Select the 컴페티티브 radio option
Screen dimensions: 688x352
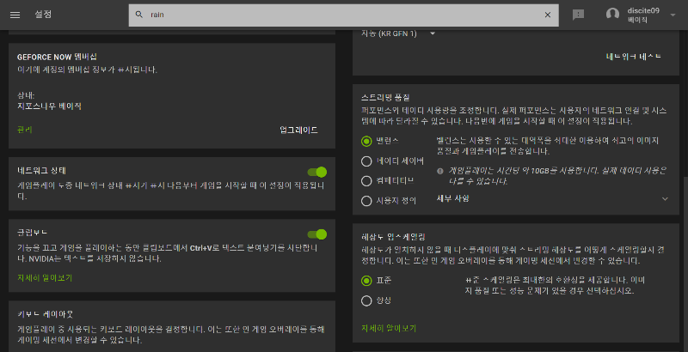[366, 181]
